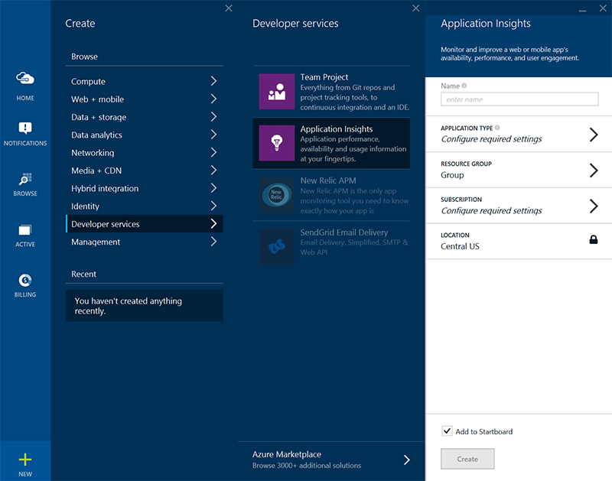Image resolution: width=612 pixels, height=481 pixels.
Task: Open the Active windows icon
Action: tap(25, 229)
